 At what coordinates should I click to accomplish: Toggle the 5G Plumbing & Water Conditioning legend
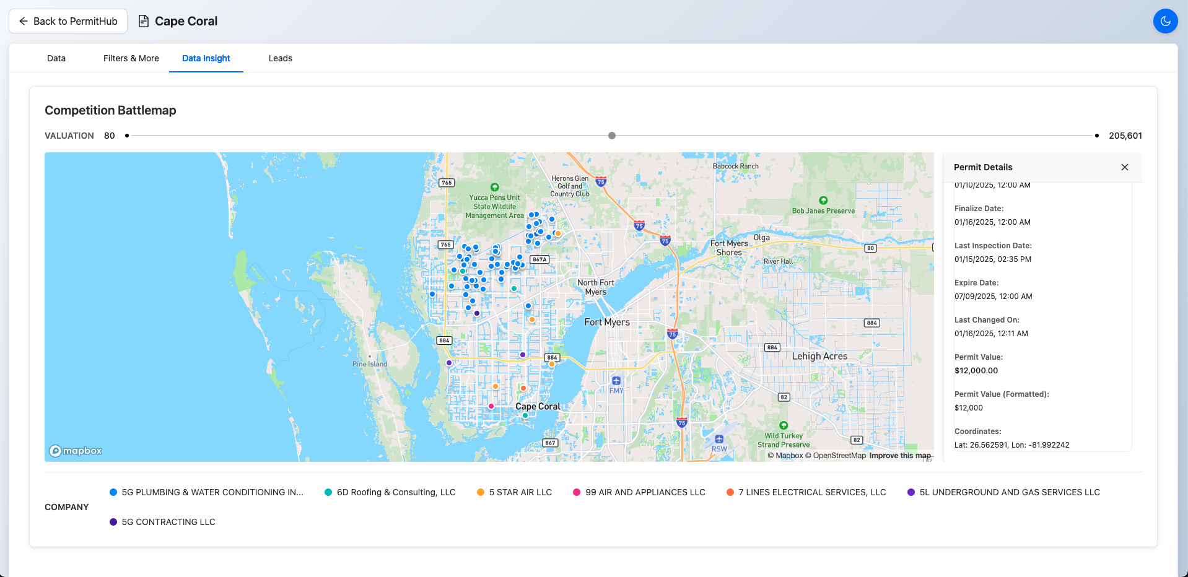coord(206,492)
